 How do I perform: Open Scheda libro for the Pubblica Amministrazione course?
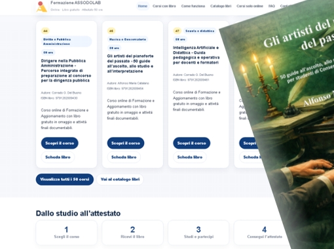[58, 157]
